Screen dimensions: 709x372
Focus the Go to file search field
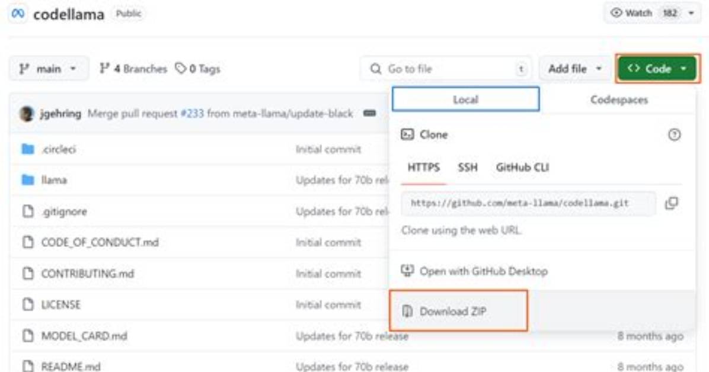(446, 69)
